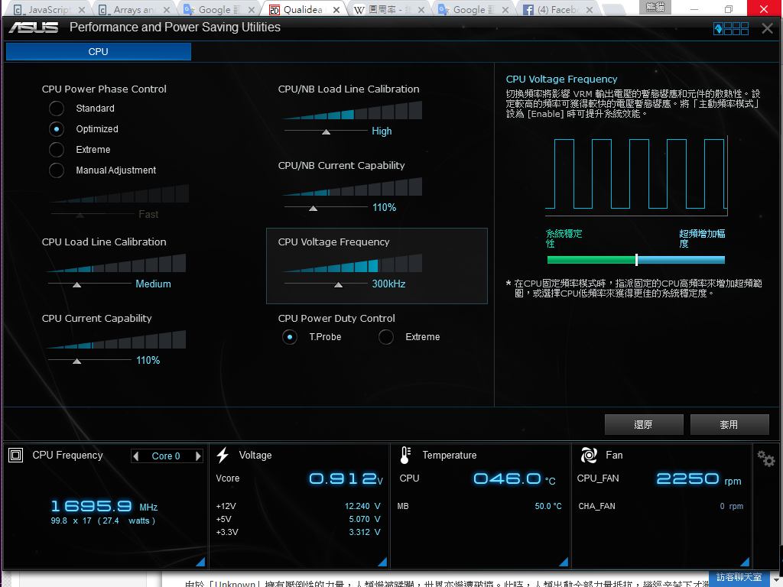Switch to next core with right arrow
This screenshot has height=587, width=783.
pyautogui.click(x=198, y=456)
